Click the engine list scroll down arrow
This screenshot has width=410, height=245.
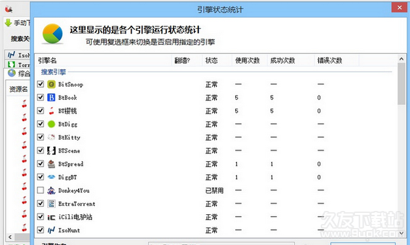click(401, 233)
